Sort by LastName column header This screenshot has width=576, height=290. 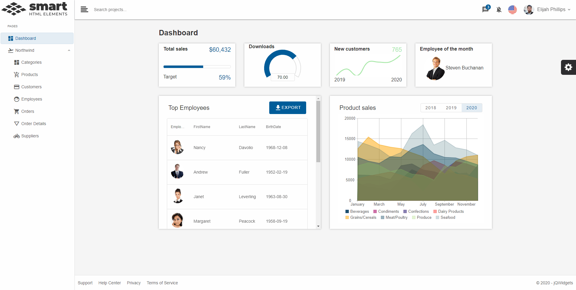coord(247,127)
